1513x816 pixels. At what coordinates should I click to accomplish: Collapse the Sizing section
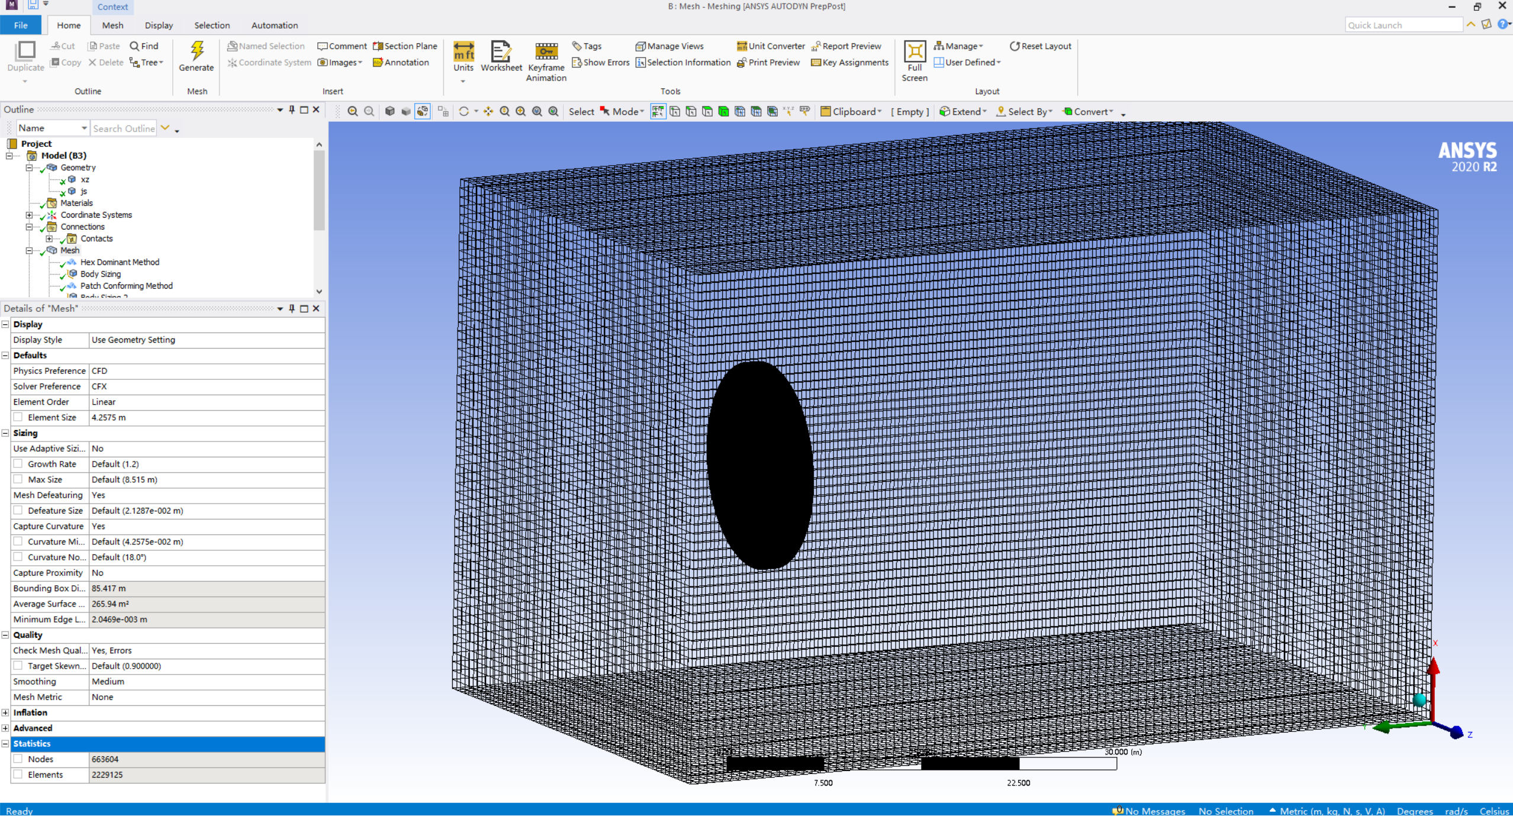tap(5, 433)
